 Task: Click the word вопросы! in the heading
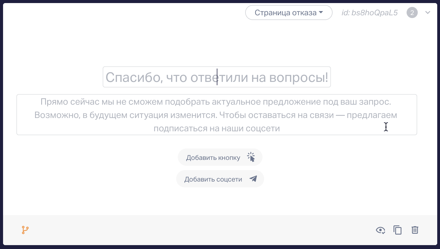click(x=299, y=77)
